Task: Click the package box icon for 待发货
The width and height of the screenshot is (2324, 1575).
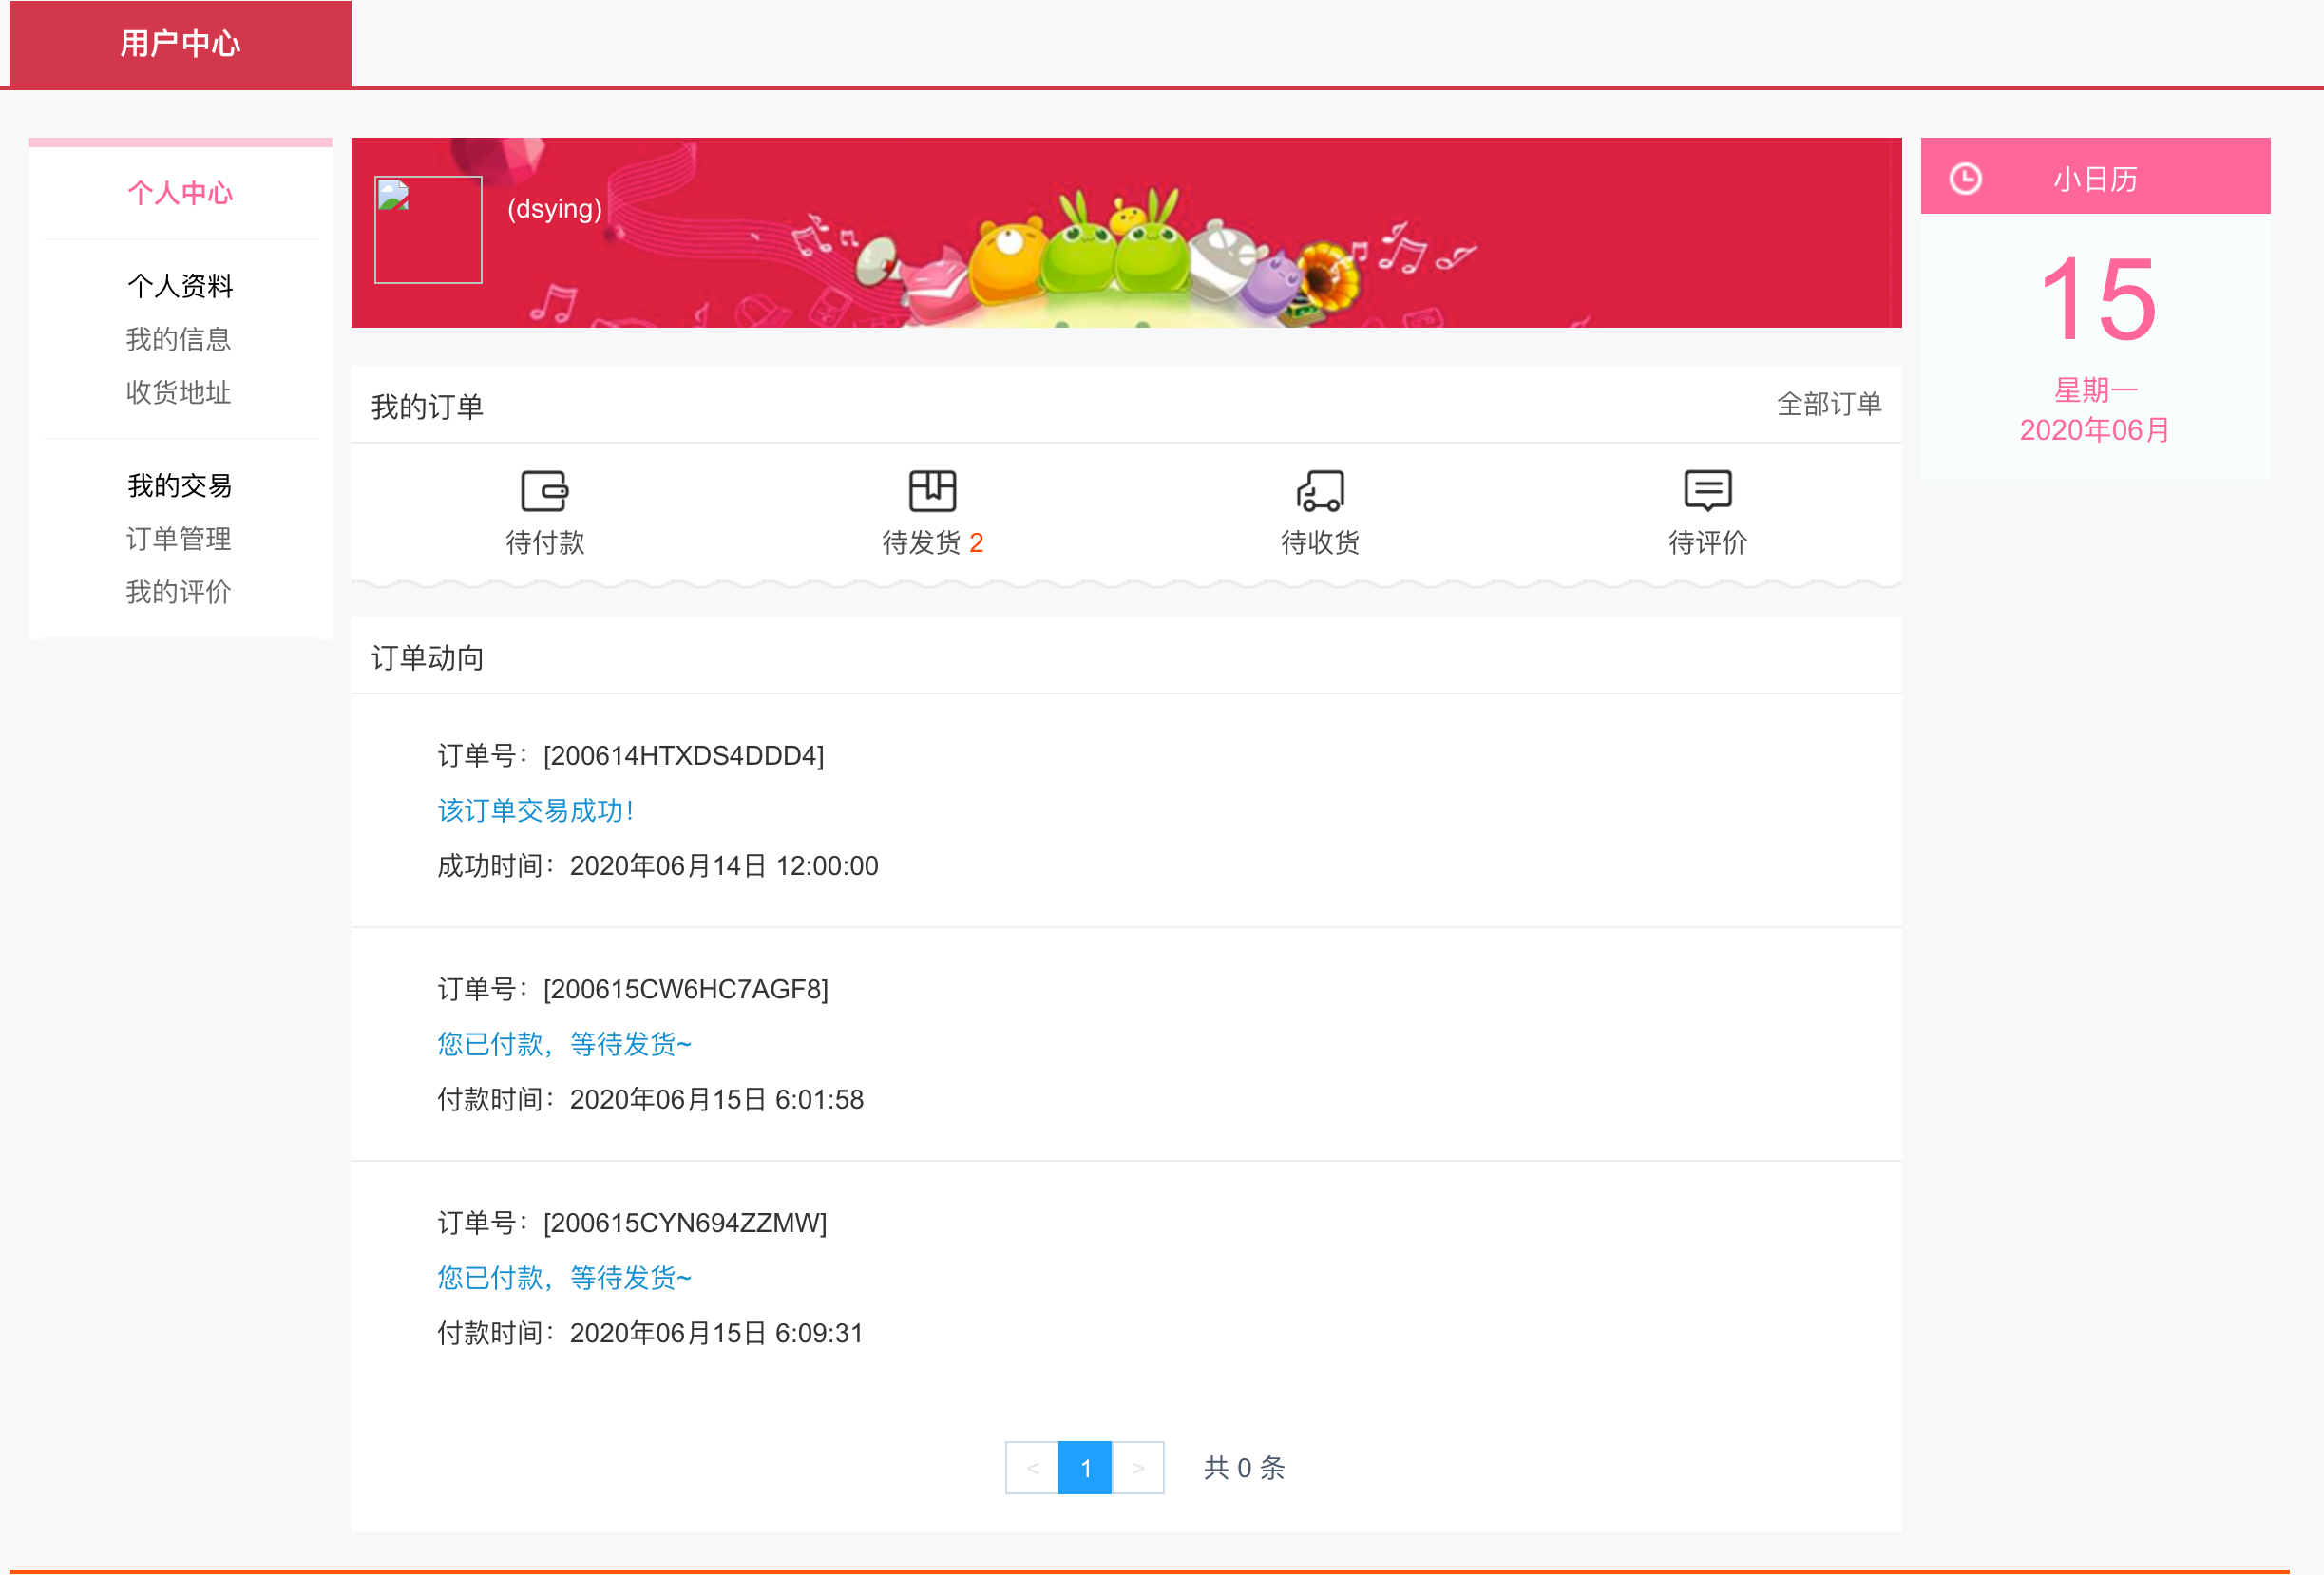Action: pyautogui.click(x=931, y=491)
